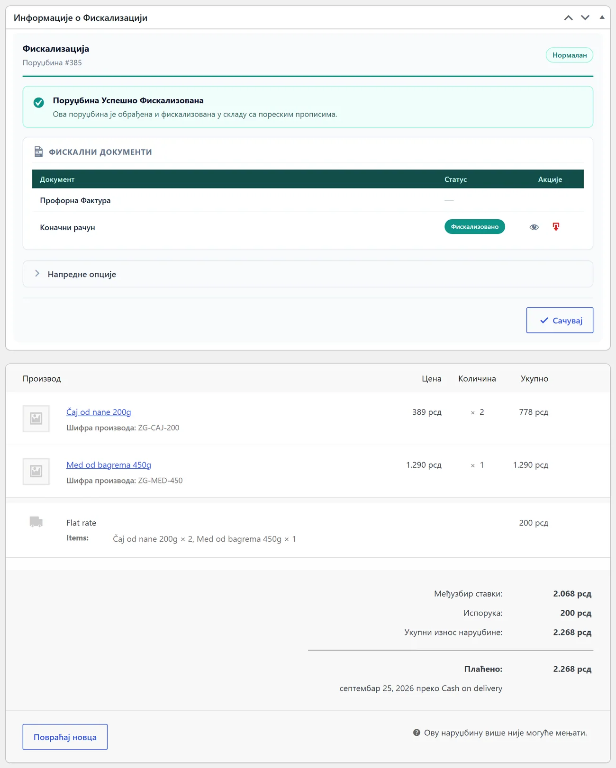Click the Поруџбина #385 order number
Viewport: 616px width, 768px height.
pos(52,63)
